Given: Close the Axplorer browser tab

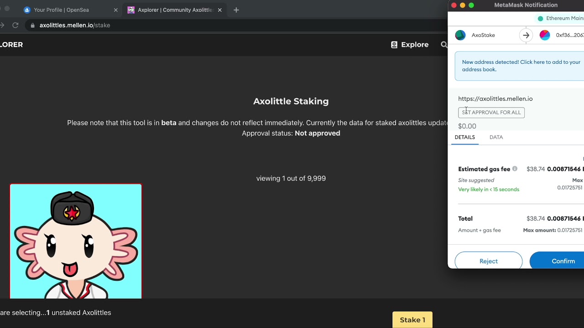Looking at the screenshot, I should tap(219, 10).
